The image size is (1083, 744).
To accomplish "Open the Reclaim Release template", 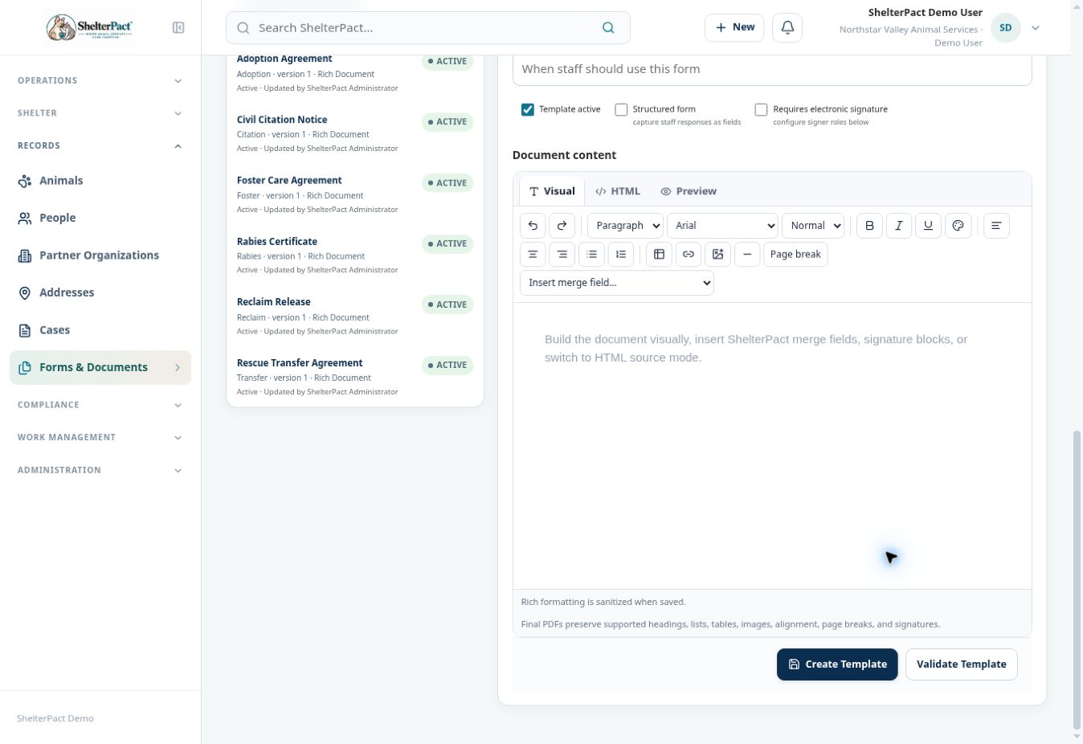I will click(354, 316).
